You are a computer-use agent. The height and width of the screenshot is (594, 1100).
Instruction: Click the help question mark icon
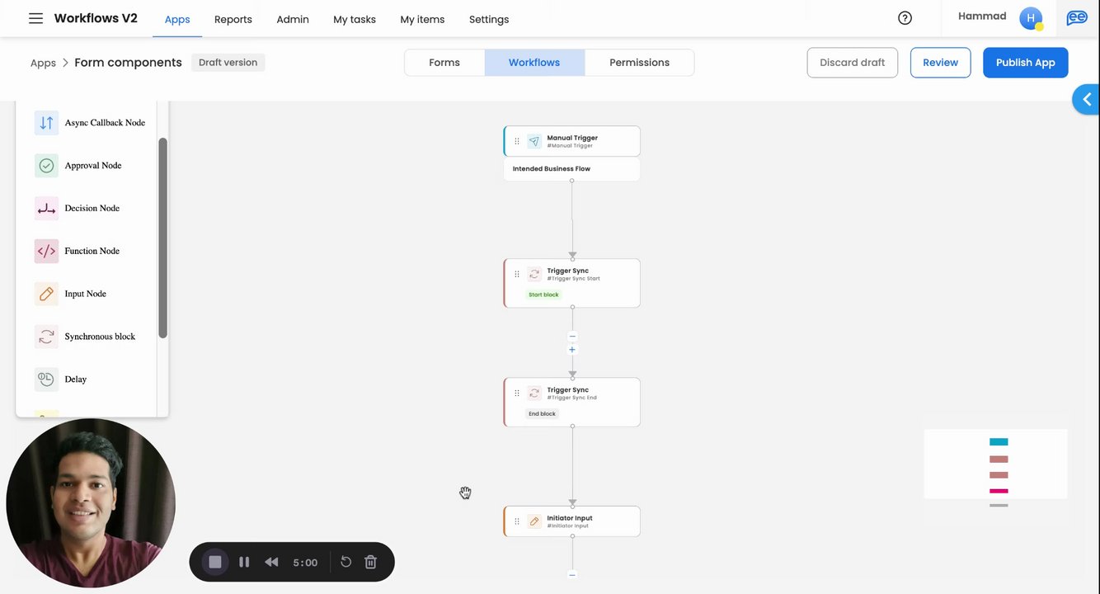(x=905, y=18)
